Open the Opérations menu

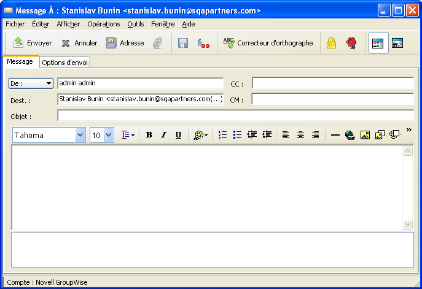(x=104, y=24)
